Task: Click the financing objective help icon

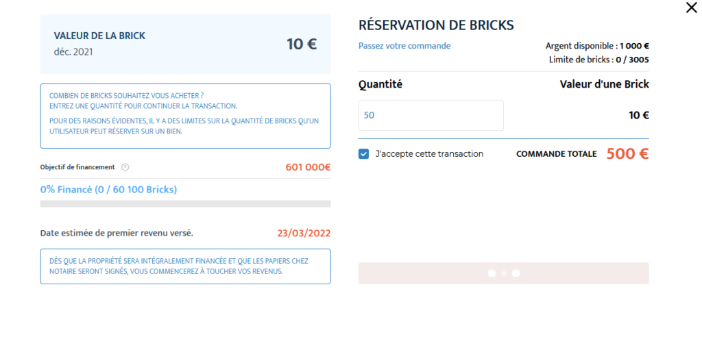Action: 125,167
